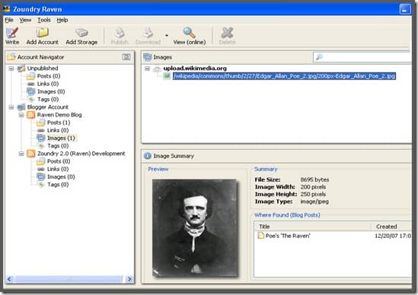The width and height of the screenshot is (418, 295).
Task: Click the image/jpeg image type value
Action: pos(314,201)
